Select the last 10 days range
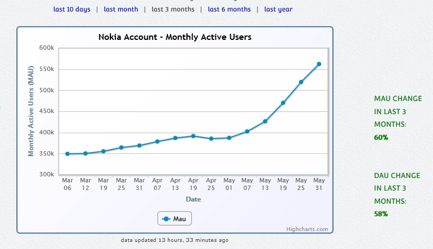The width and height of the screenshot is (433, 249). pos(72,9)
